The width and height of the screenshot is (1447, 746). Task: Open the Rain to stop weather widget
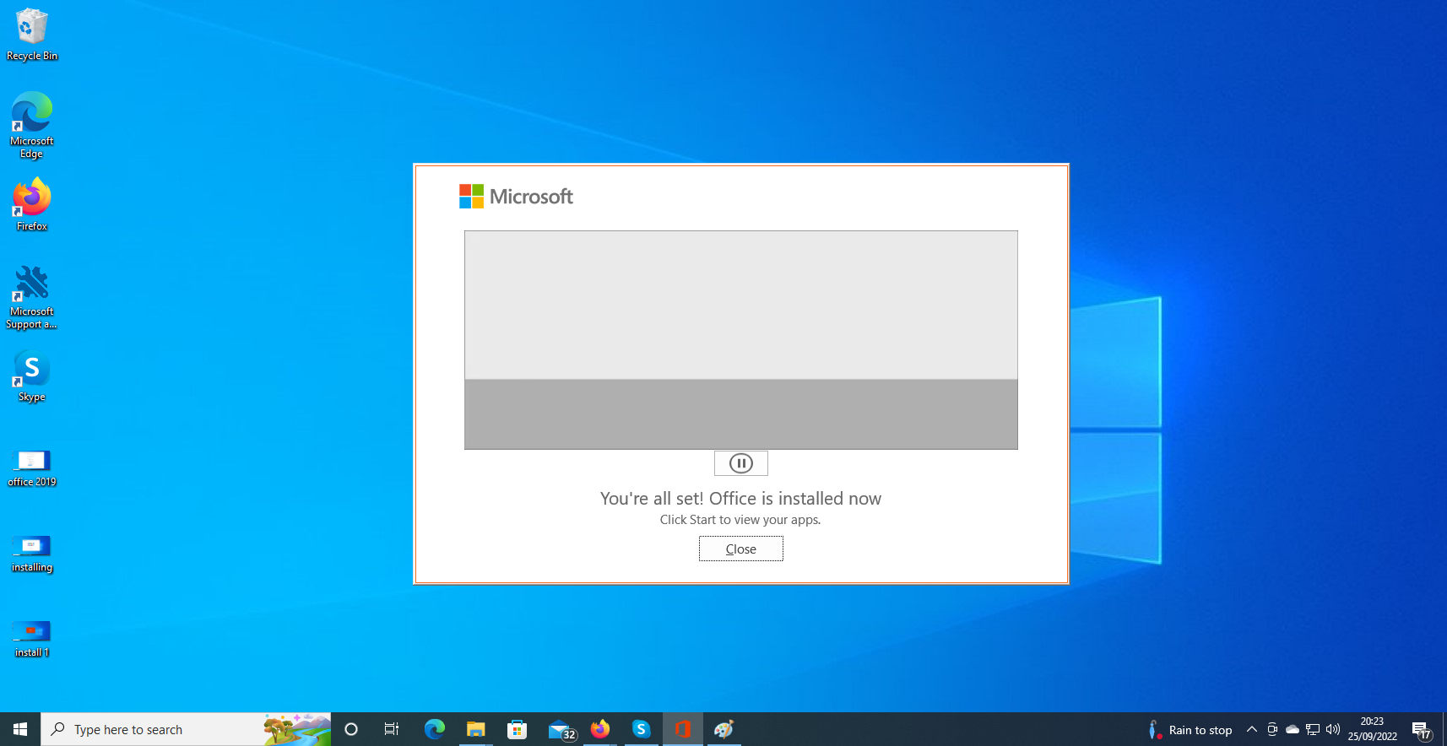(x=1190, y=730)
